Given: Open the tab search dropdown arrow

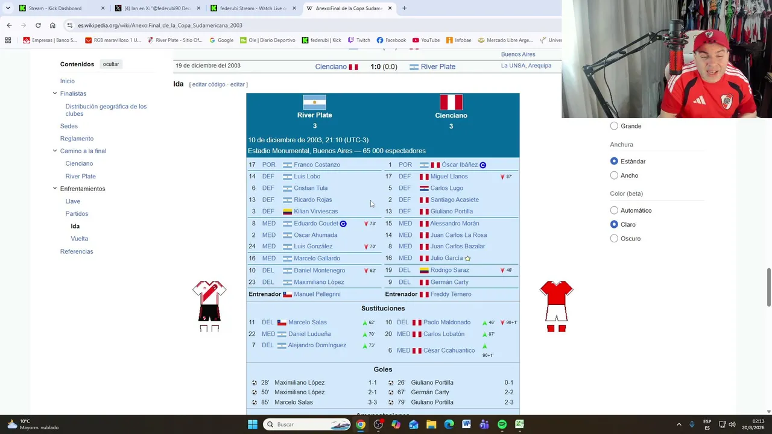Looking at the screenshot, I should click(8, 8).
